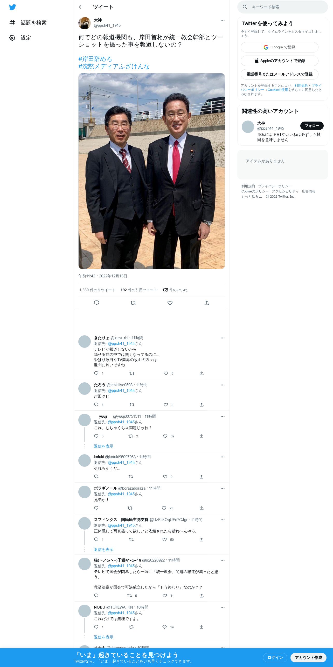This screenshot has height=667, width=333.
Task: Open more options on たろう's reply
Action: (223, 385)
